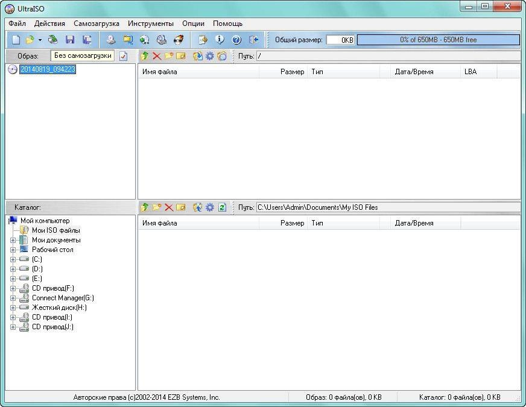Screen dimensions: 526x407
Task: Sort the catalog pane by the Дата/Время column
Action: point(426,223)
